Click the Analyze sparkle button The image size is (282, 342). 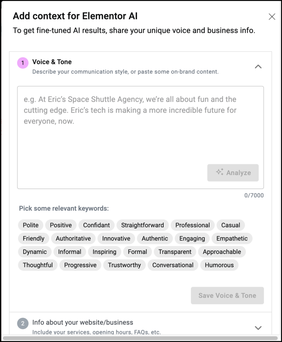click(233, 173)
